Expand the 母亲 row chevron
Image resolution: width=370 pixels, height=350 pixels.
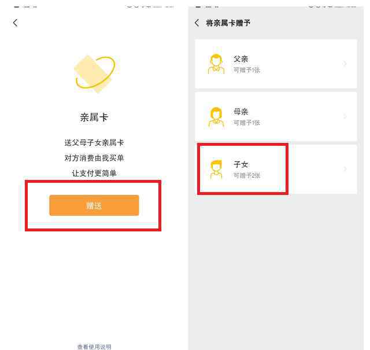345,116
